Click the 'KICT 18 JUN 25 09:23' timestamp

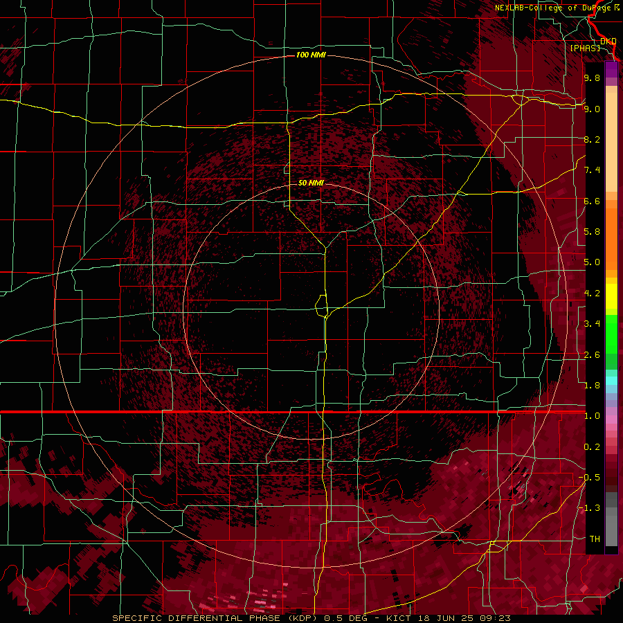(x=448, y=618)
